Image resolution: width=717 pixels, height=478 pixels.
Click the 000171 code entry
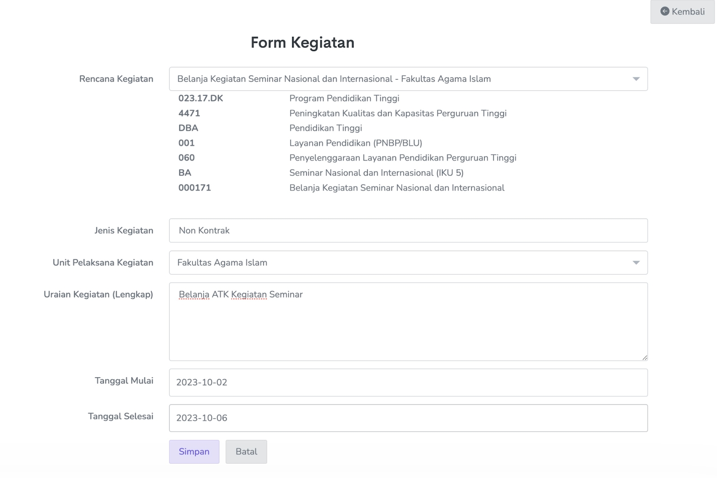(194, 188)
